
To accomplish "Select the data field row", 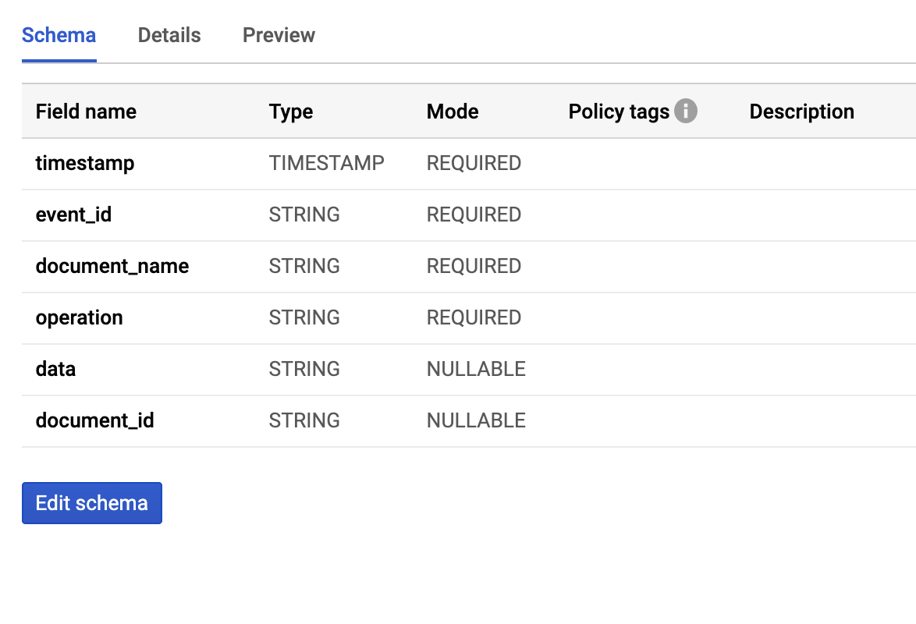I will pos(55,369).
